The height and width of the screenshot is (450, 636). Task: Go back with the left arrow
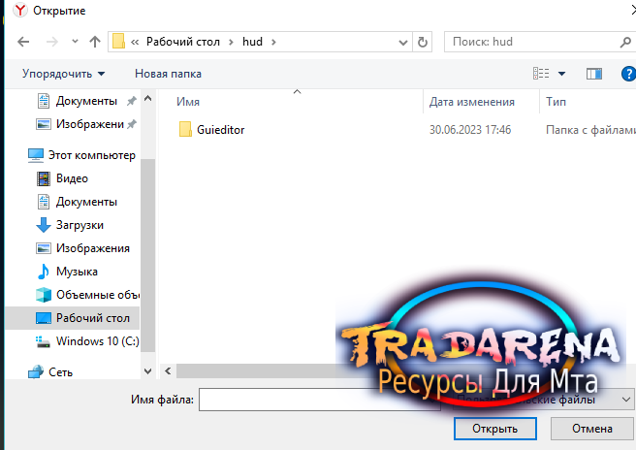point(23,42)
